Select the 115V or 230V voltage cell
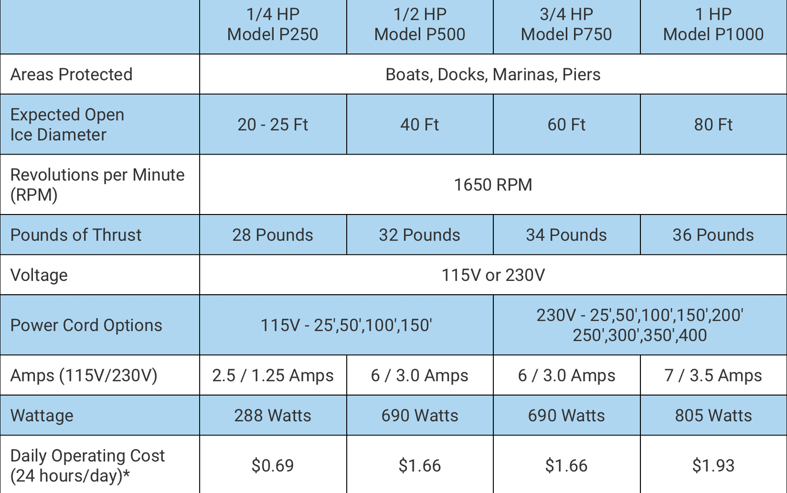Screen dimensions: 787x493 (x=493, y=275)
